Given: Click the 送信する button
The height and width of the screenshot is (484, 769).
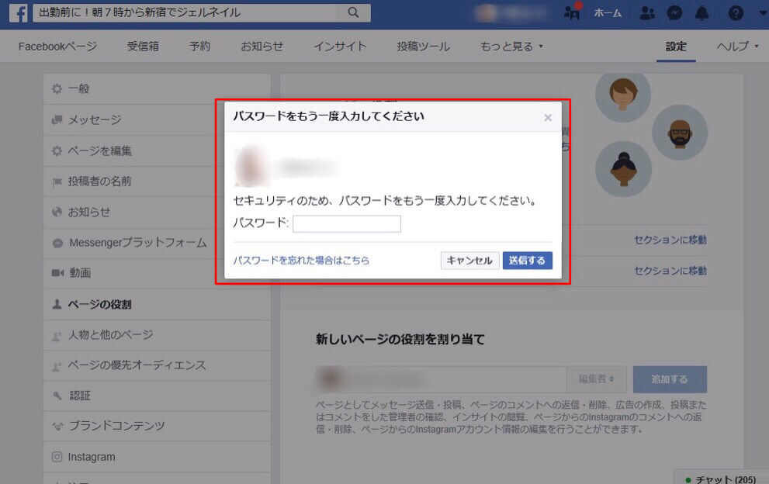Looking at the screenshot, I should coord(528,261).
